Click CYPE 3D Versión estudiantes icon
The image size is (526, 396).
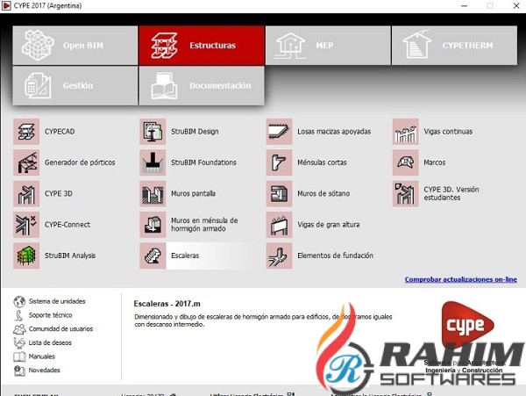click(406, 194)
